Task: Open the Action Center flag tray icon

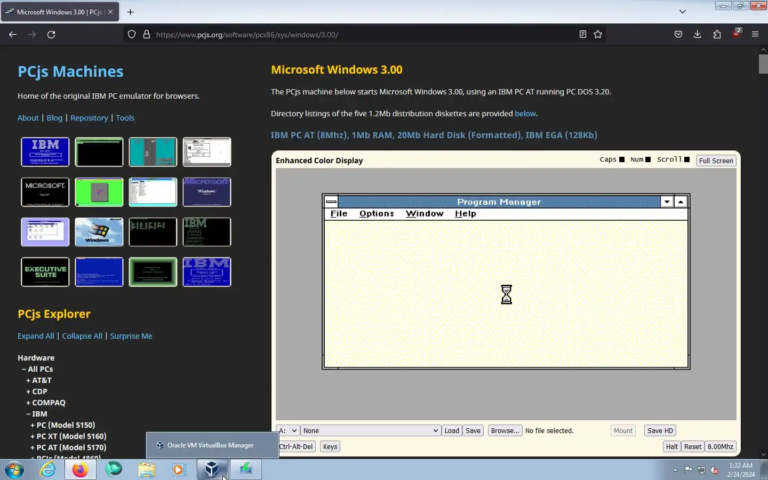Action: [688, 470]
